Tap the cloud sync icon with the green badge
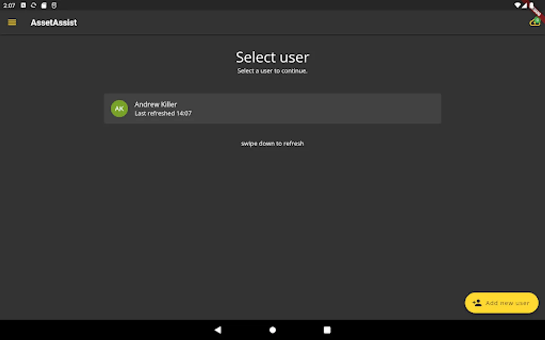This screenshot has width=545, height=340. pyautogui.click(x=535, y=22)
